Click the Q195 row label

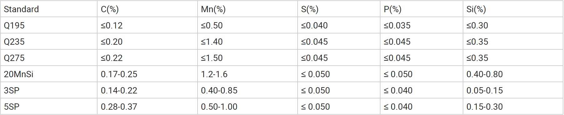tap(49, 25)
